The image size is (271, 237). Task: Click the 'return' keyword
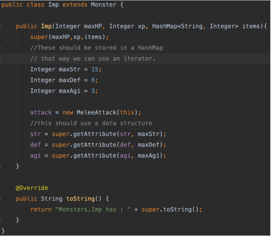(x=41, y=210)
